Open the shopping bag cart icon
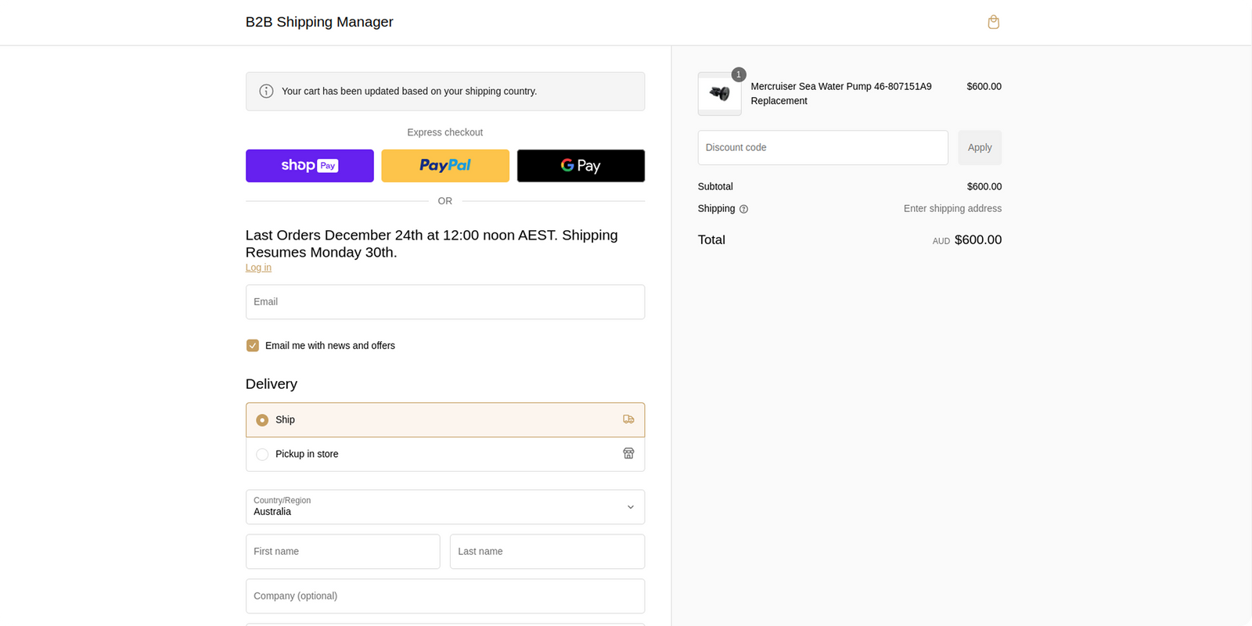Image resolution: width=1252 pixels, height=626 pixels. (x=993, y=22)
